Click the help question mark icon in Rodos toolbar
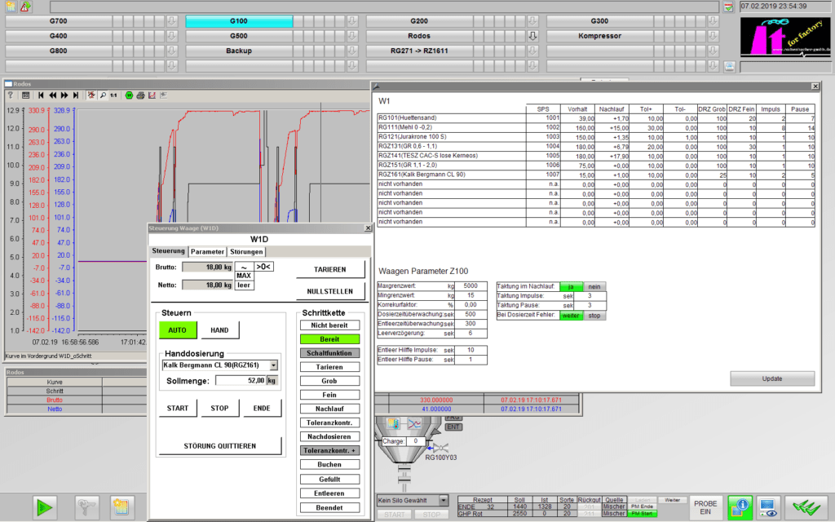This screenshot has height=522, width=835. point(11,95)
